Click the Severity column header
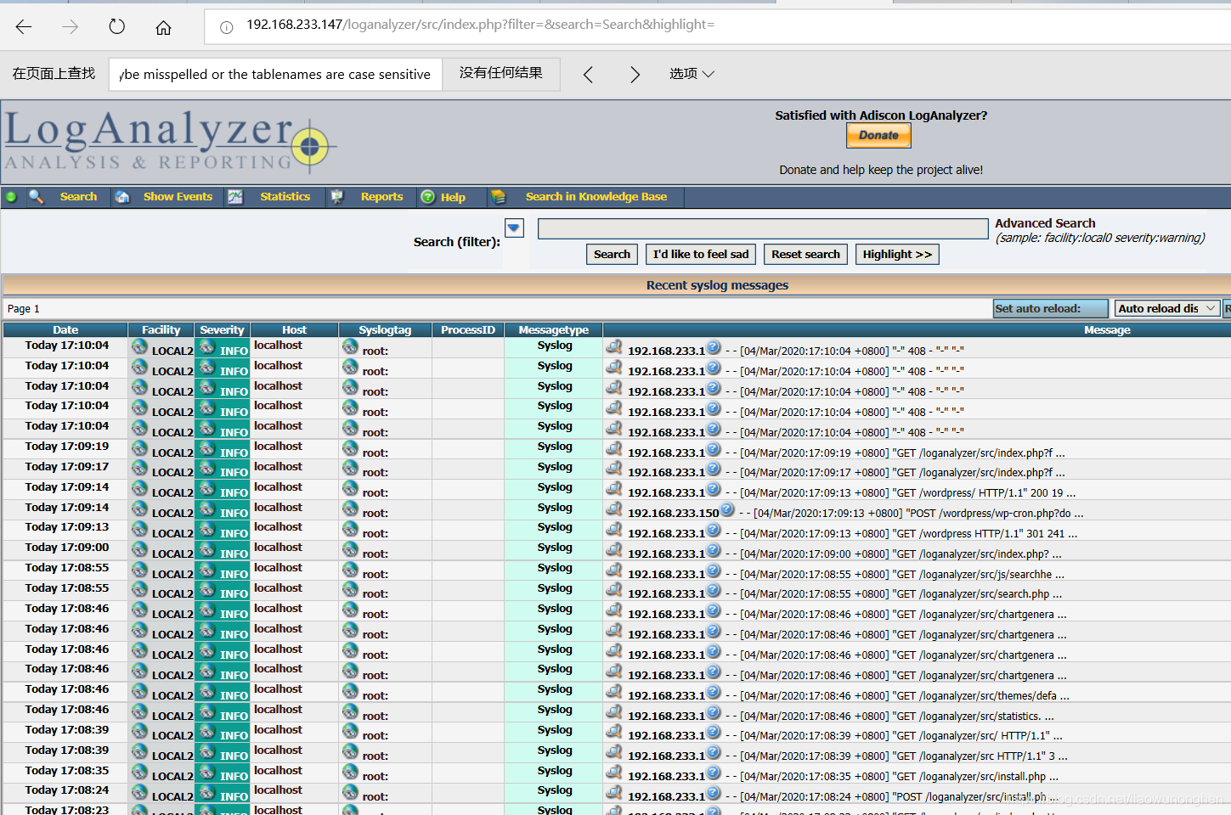Screen dimensions: 1231x815 [222, 329]
